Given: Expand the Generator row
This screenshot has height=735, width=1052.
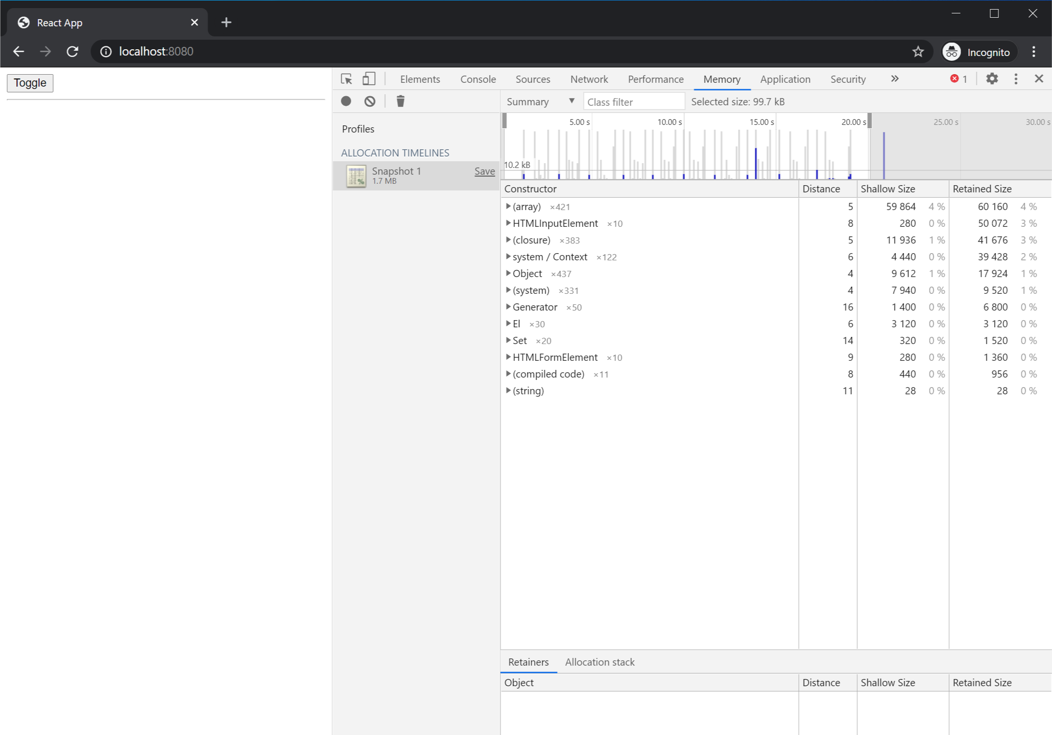Looking at the screenshot, I should coord(508,307).
